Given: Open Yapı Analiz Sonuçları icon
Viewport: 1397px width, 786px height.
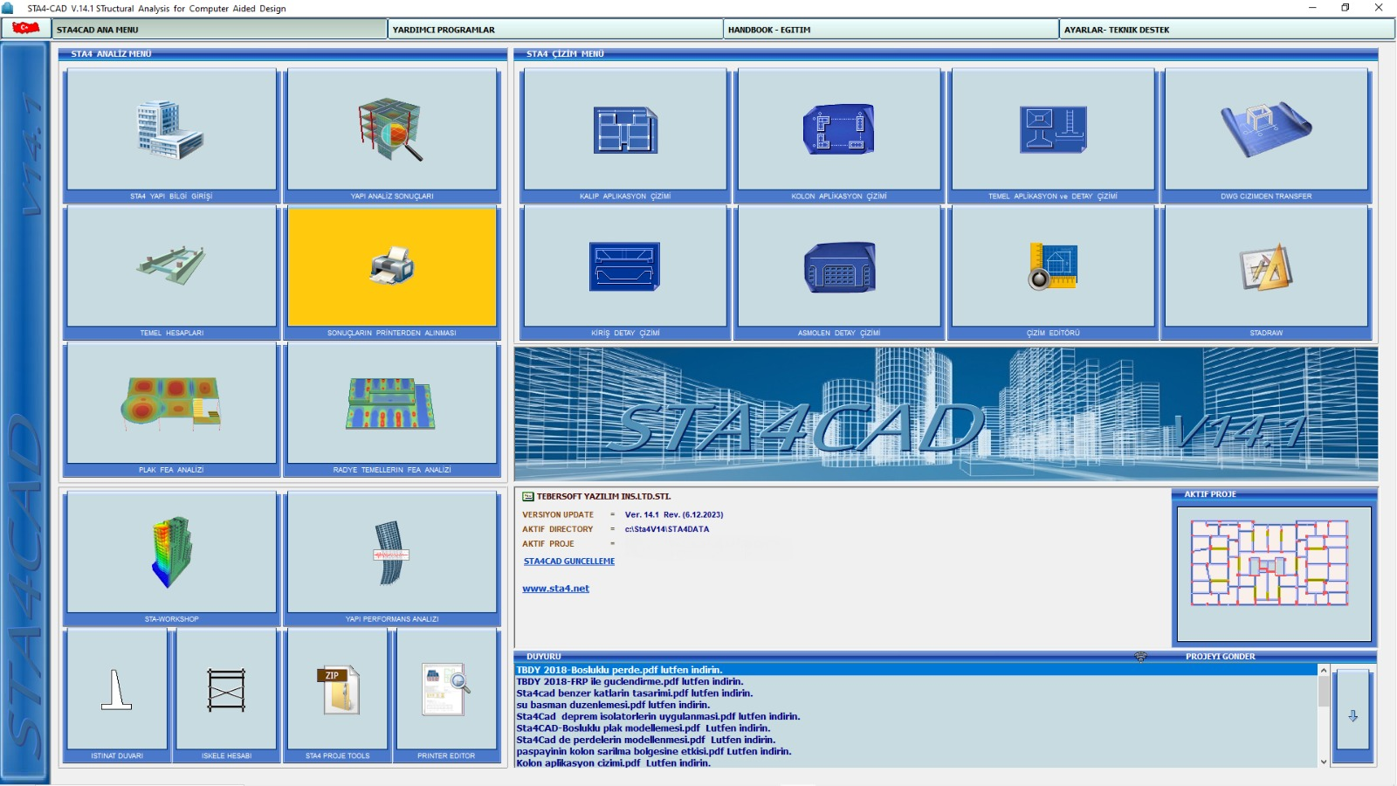Looking at the screenshot, I should [392, 129].
